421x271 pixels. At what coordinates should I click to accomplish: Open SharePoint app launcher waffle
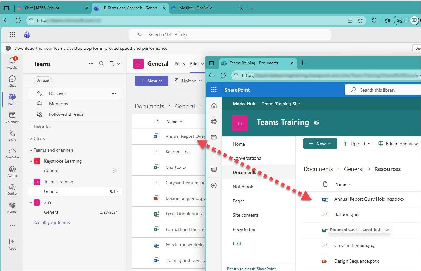tap(214, 90)
